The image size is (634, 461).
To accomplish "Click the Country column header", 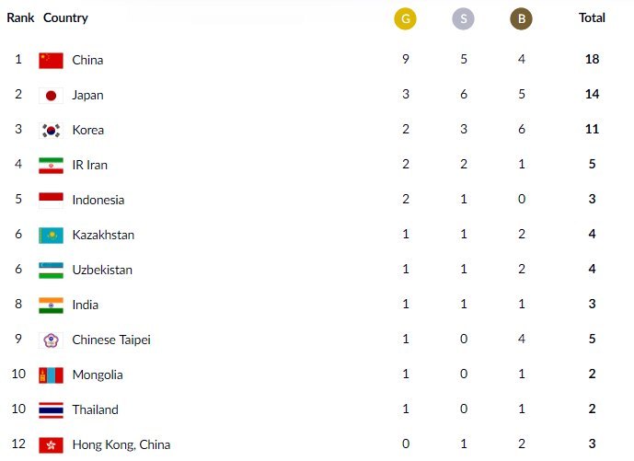I will (65, 17).
